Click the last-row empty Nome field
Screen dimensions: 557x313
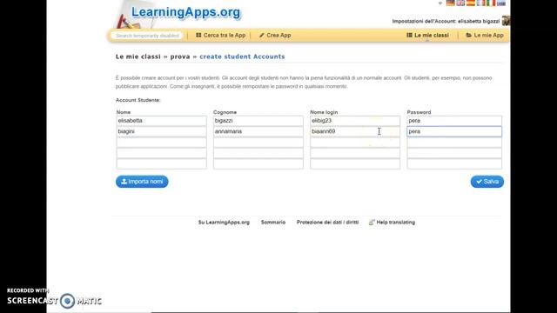pos(161,163)
